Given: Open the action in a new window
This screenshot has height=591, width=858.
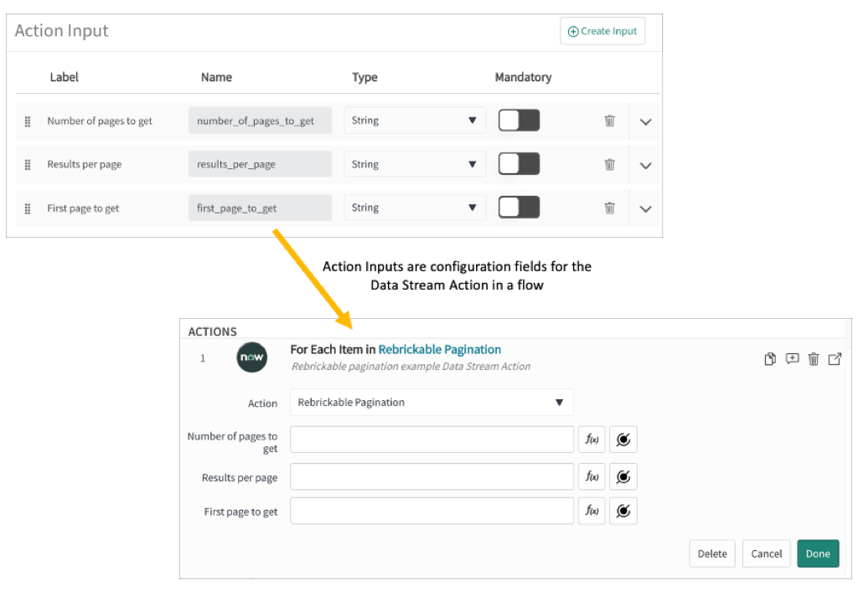Looking at the screenshot, I should (x=835, y=358).
